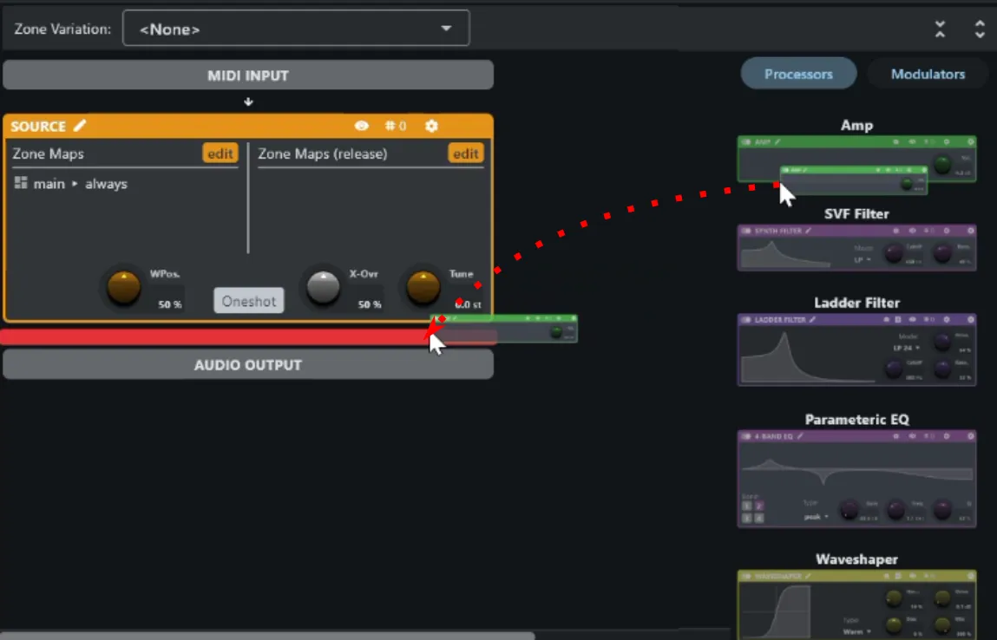Click the Tune knob

(423, 287)
